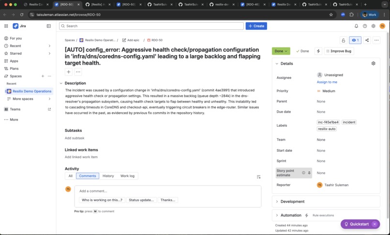This screenshot has width=390, height=235.
Task: Expand the Automation section
Action: click(277, 215)
